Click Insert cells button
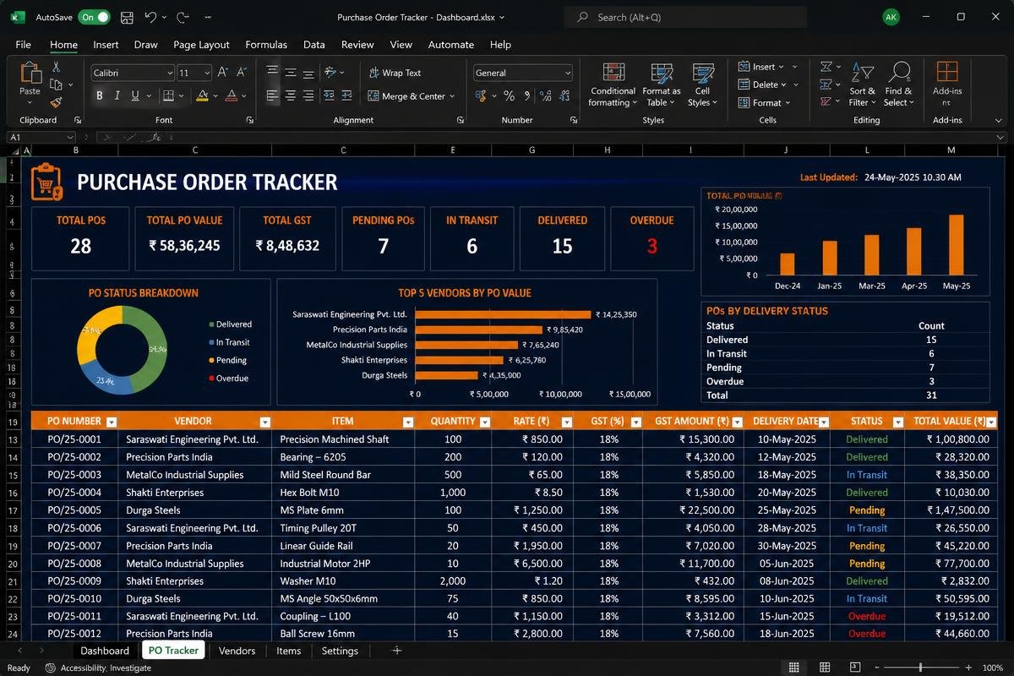This screenshot has width=1014, height=676. tap(760, 67)
